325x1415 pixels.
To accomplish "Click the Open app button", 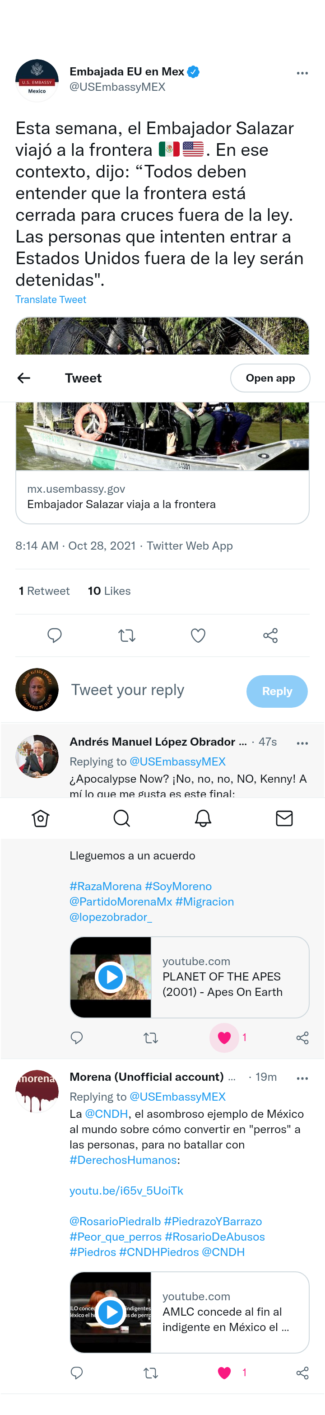I will coord(270,378).
